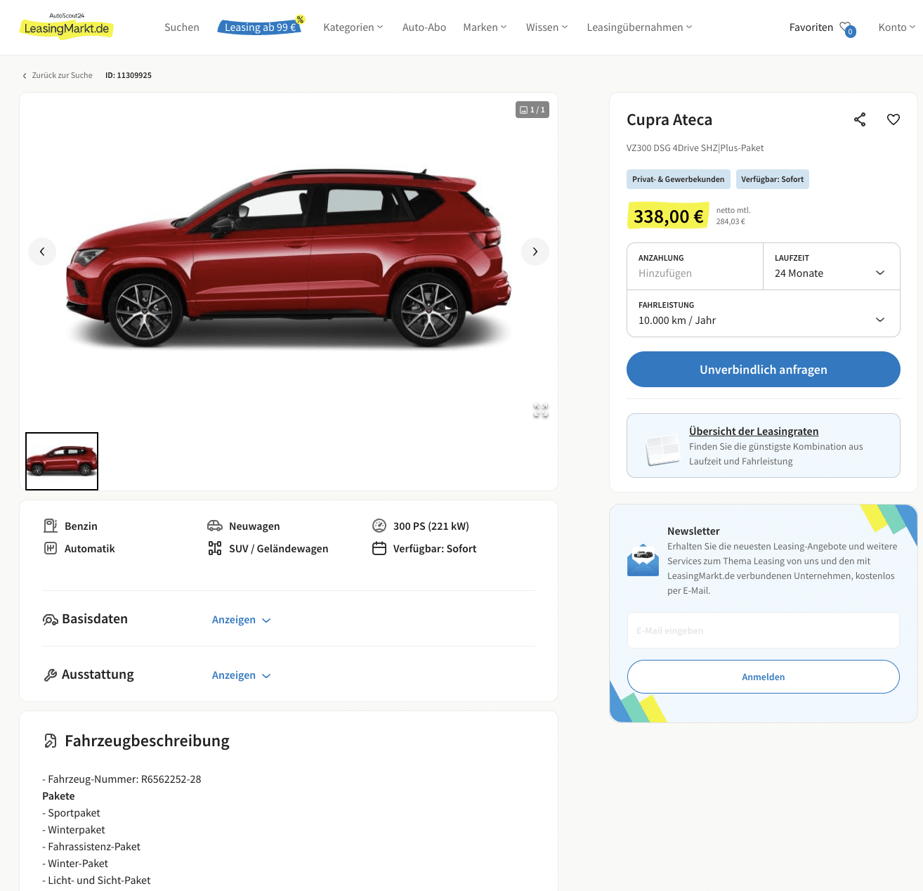Expand the Ausstattung section via Anzeigen
The image size is (923, 891).
tap(241, 675)
